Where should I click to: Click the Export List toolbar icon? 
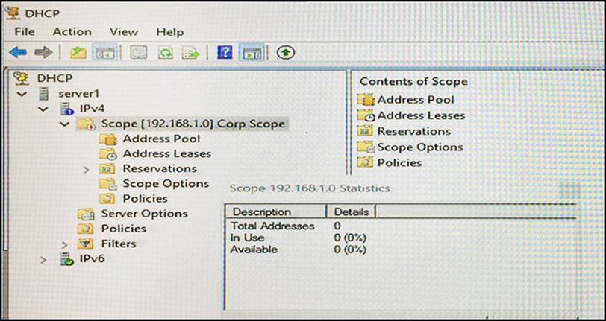point(192,52)
